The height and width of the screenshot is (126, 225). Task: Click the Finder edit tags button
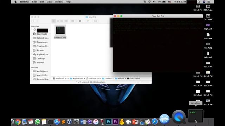pyautogui.click(x=95, y=21)
